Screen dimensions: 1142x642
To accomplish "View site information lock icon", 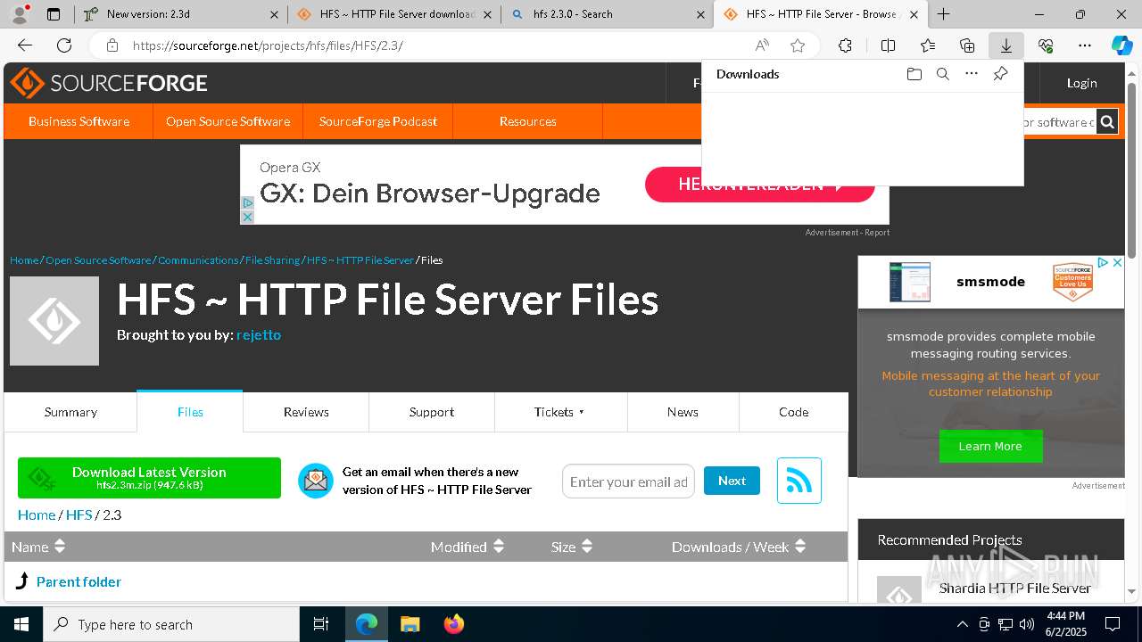I will (112, 45).
